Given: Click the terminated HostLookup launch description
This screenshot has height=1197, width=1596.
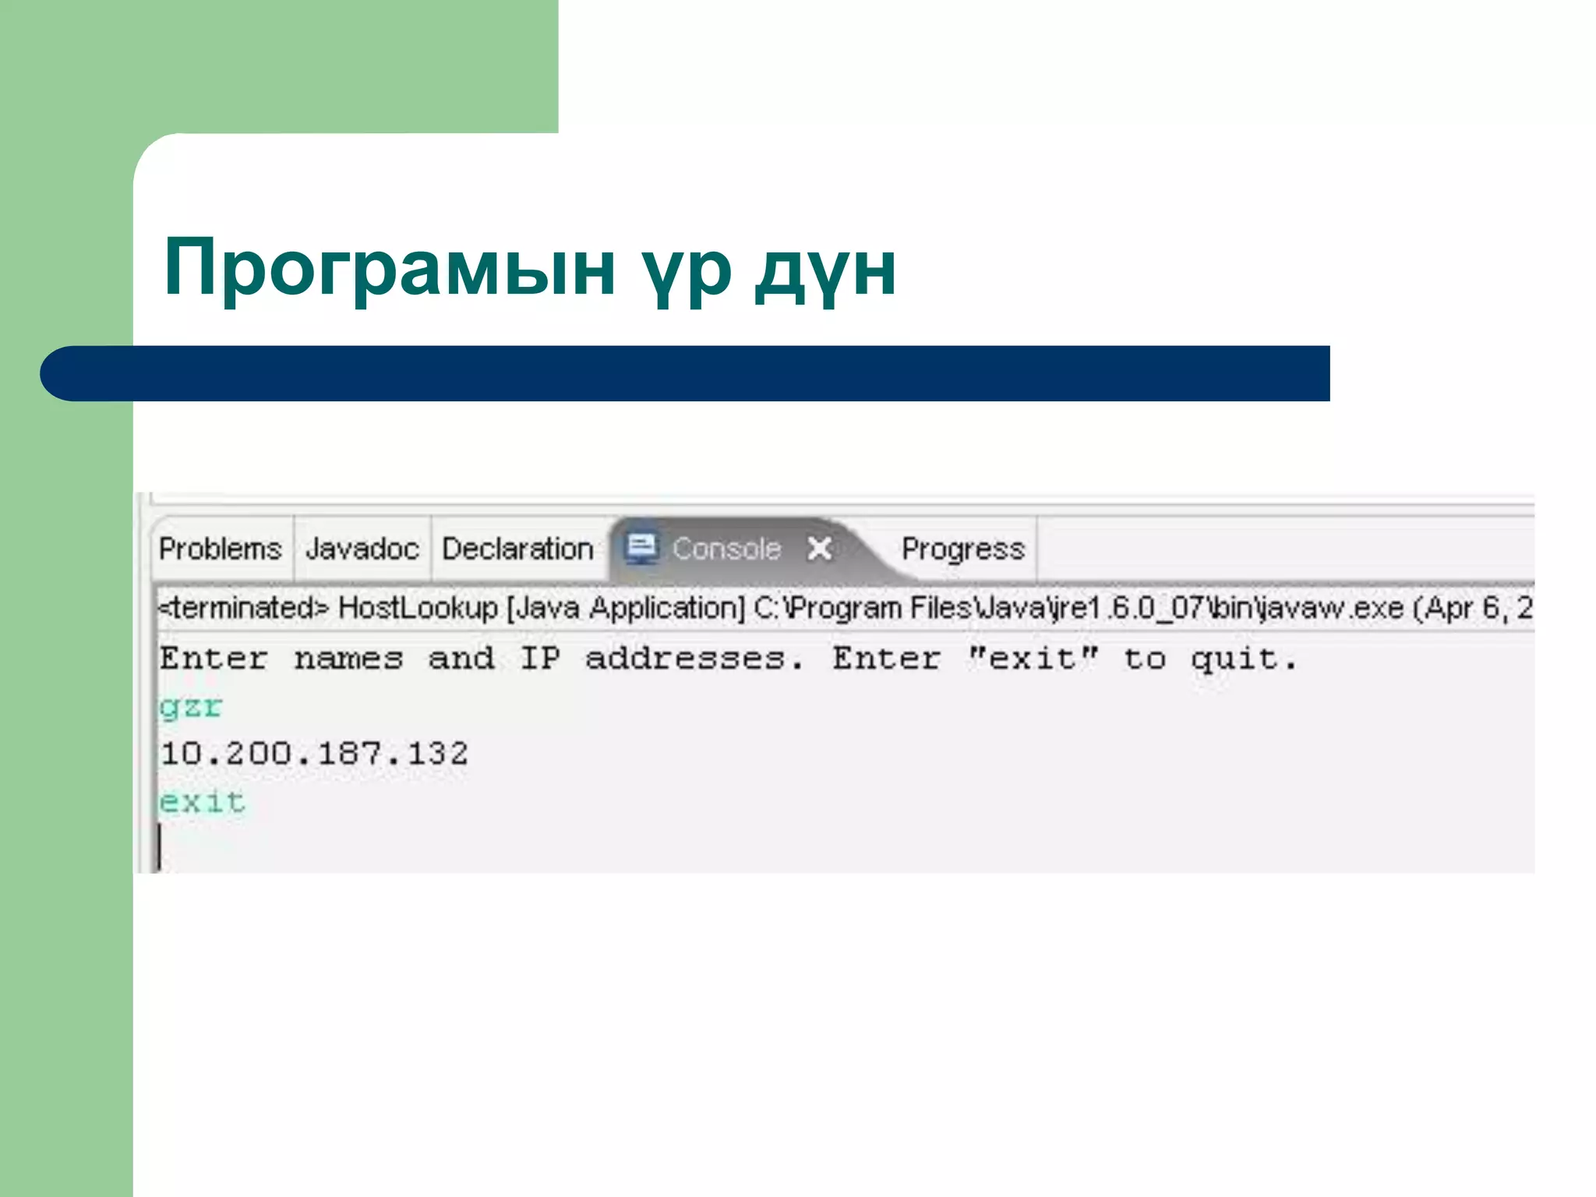Looking at the screenshot, I should pos(846,607).
